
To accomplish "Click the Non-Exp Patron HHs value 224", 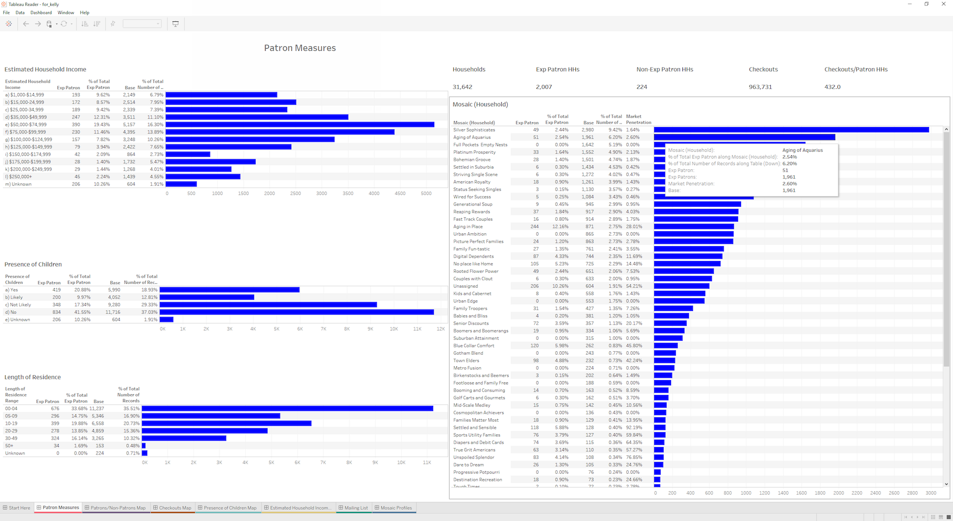I will tap(642, 87).
